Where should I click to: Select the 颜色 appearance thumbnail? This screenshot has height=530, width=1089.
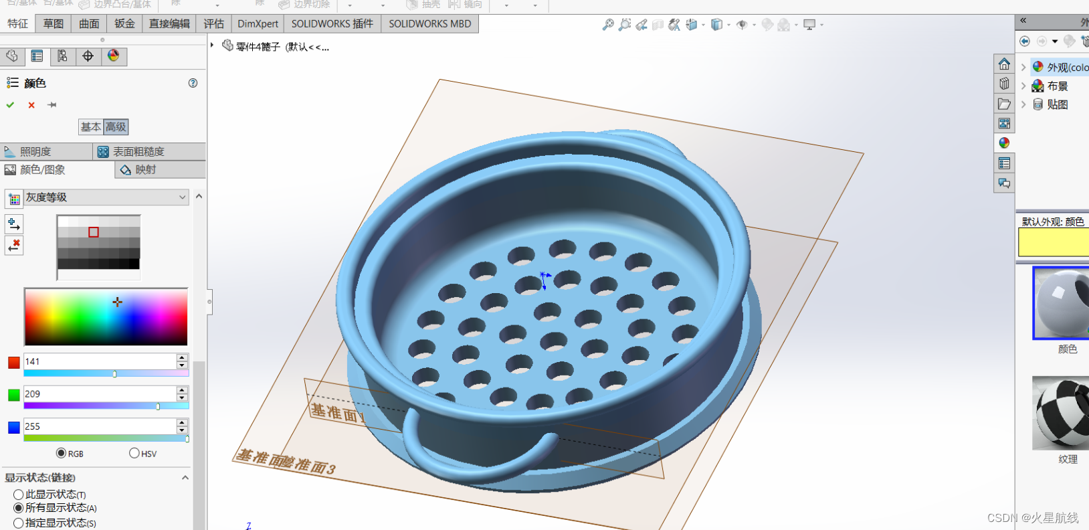pyautogui.click(x=1061, y=303)
